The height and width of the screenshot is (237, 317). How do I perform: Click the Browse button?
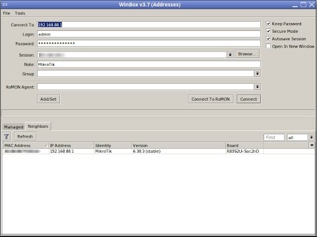click(x=247, y=54)
